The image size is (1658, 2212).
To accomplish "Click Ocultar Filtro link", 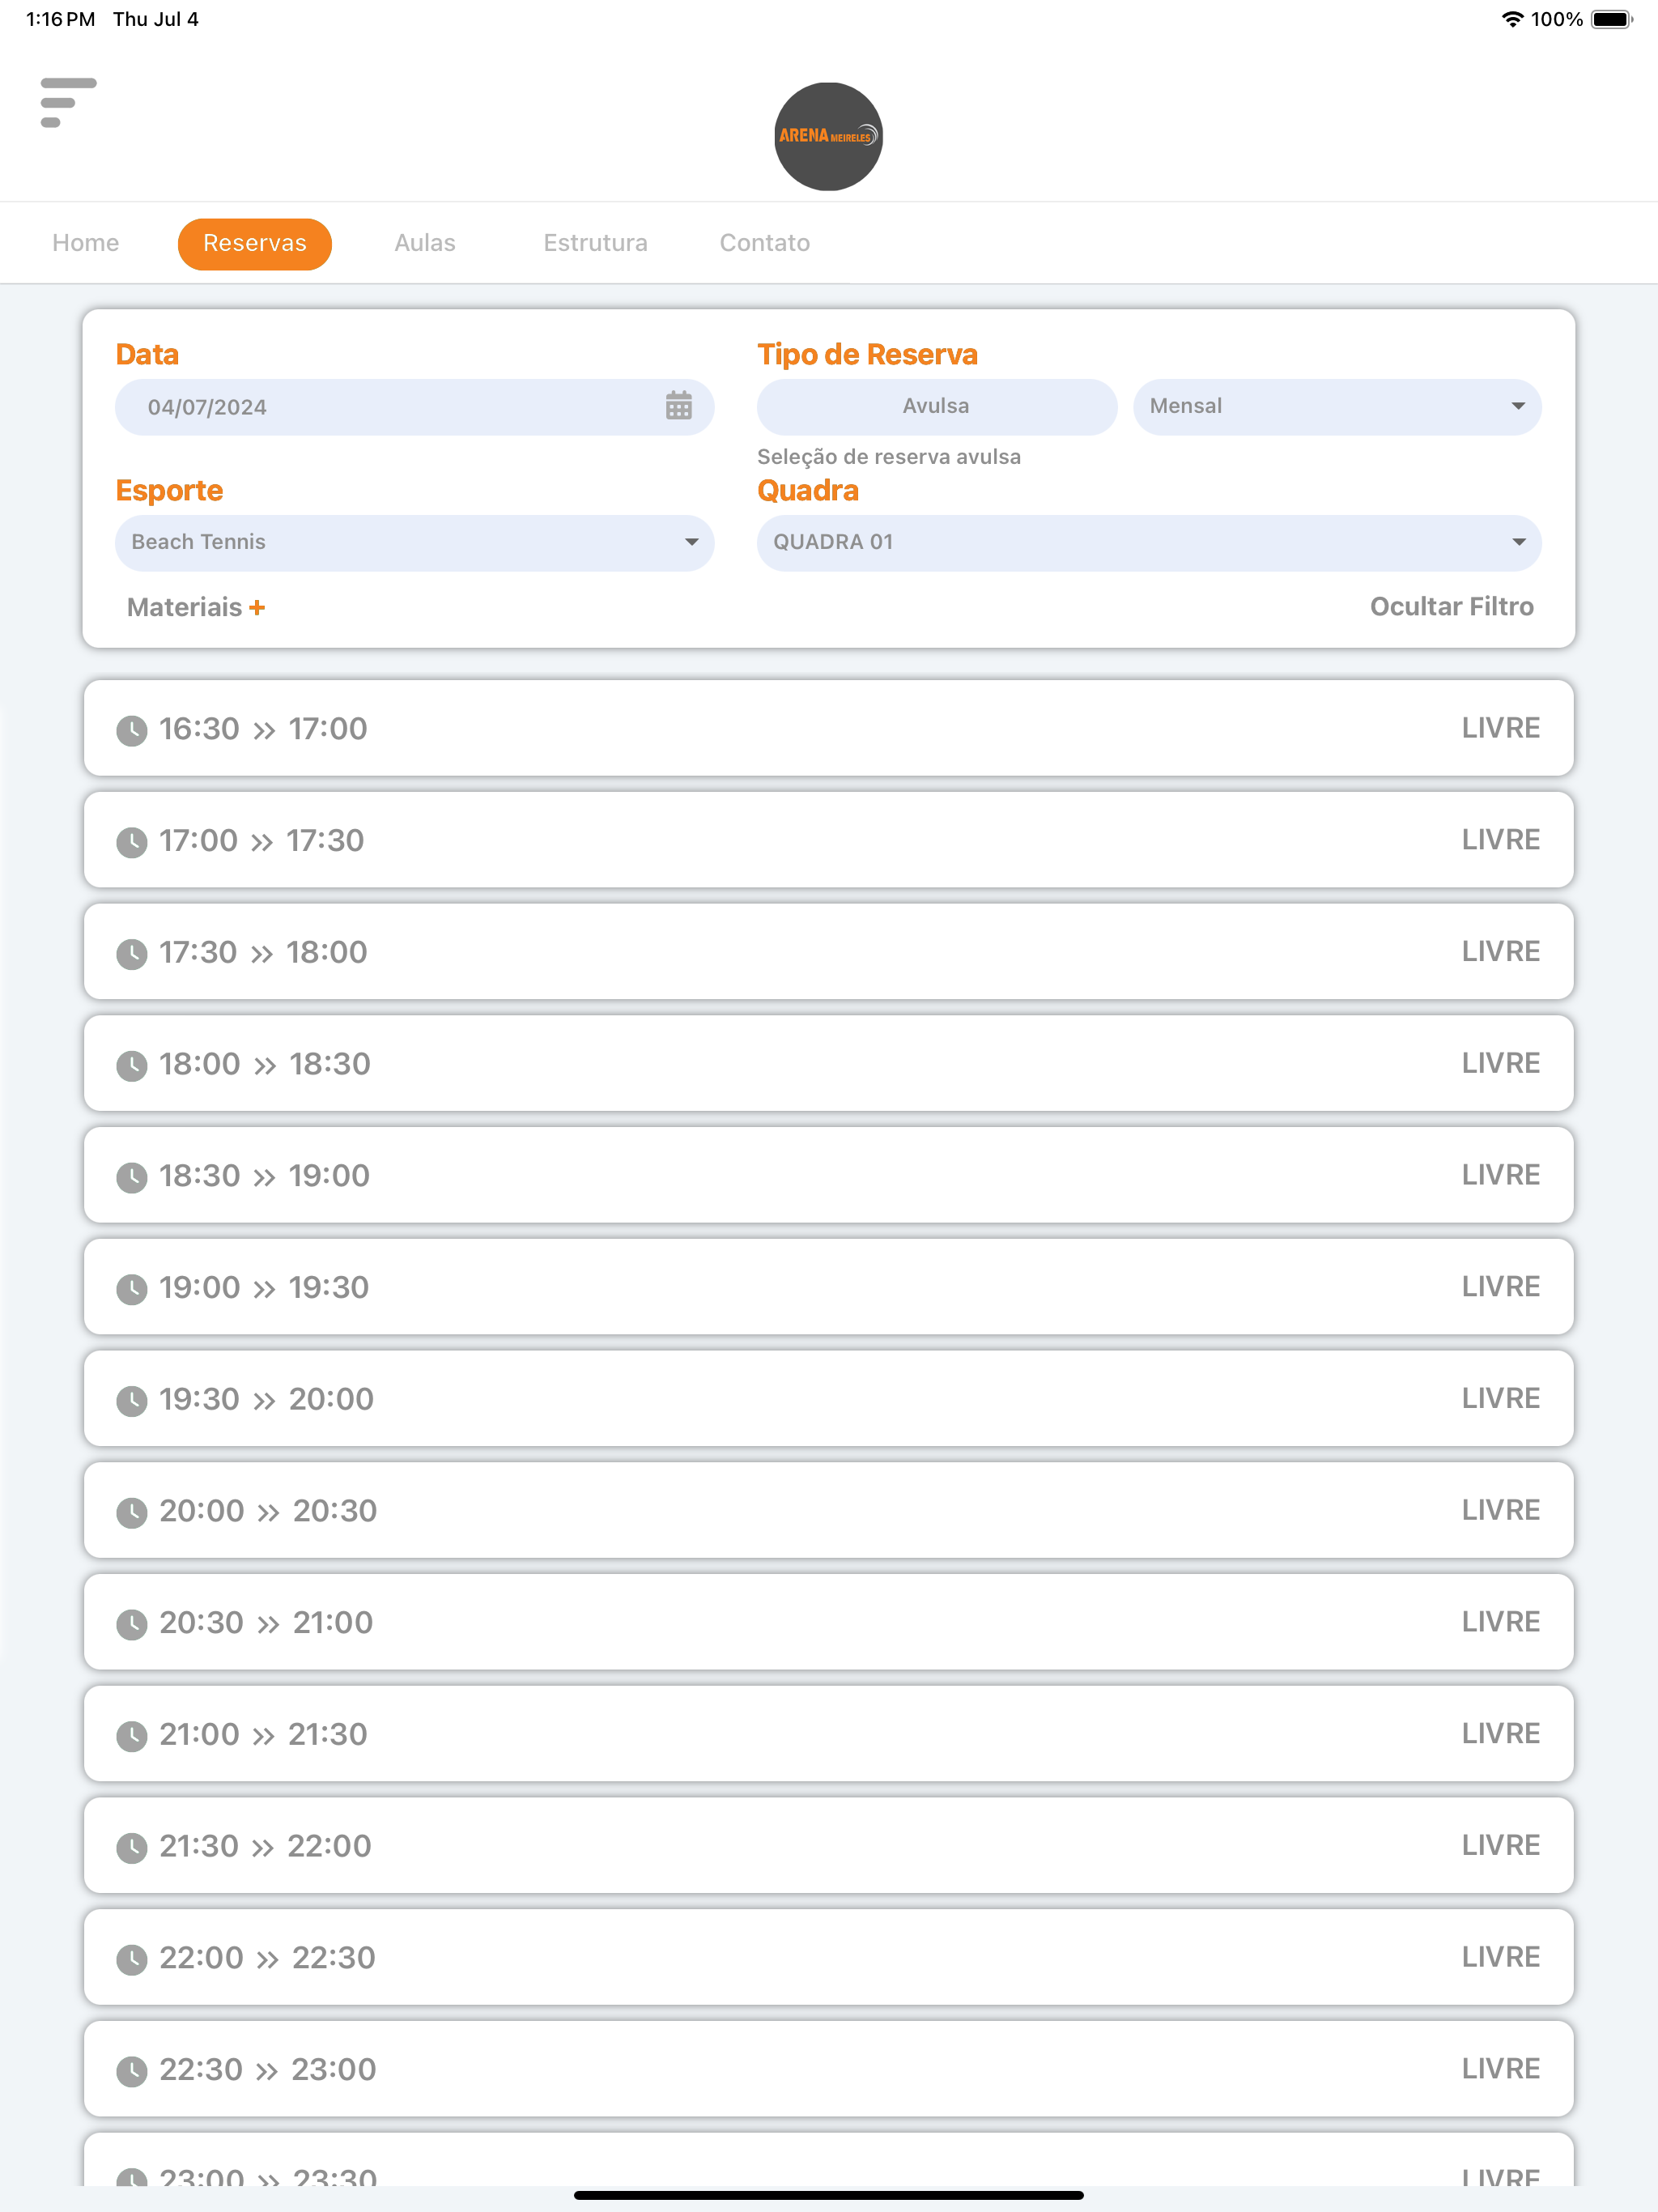I will [x=1452, y=606].
